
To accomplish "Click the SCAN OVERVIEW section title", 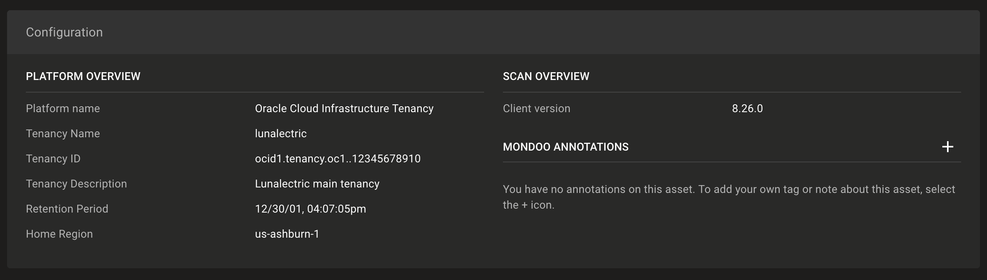I will click(546, 76).
